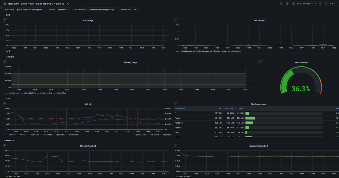
Task: Open the Loki Data Source dropdown
Action: (102, 10)
